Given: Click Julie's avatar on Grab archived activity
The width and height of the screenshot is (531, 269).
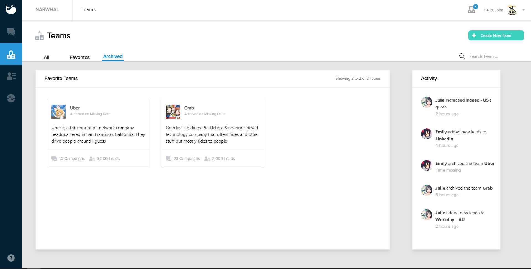Looking at the screenshot, I should pos(426,190).
